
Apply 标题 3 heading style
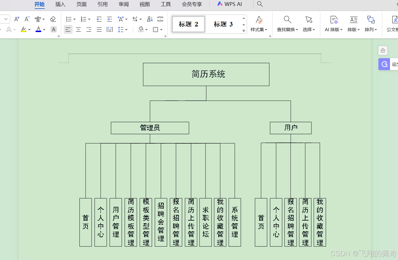coord(223,24)
